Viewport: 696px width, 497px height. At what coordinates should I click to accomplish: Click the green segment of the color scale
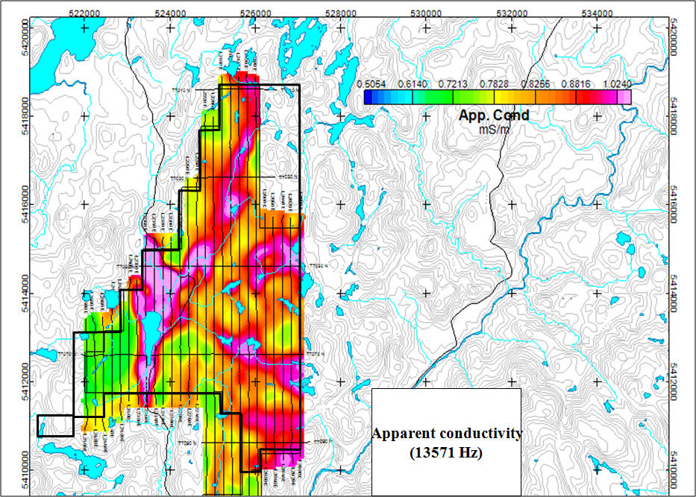click(440, 97)
